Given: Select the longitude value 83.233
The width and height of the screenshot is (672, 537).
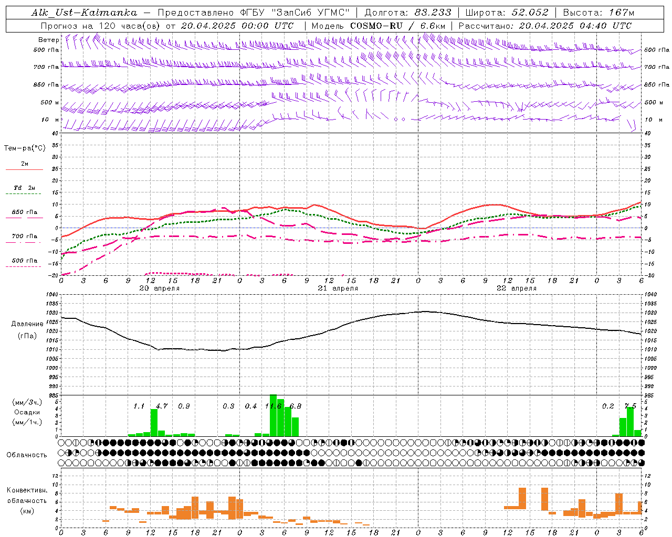Looking at the screenshot, I should 433,13.
